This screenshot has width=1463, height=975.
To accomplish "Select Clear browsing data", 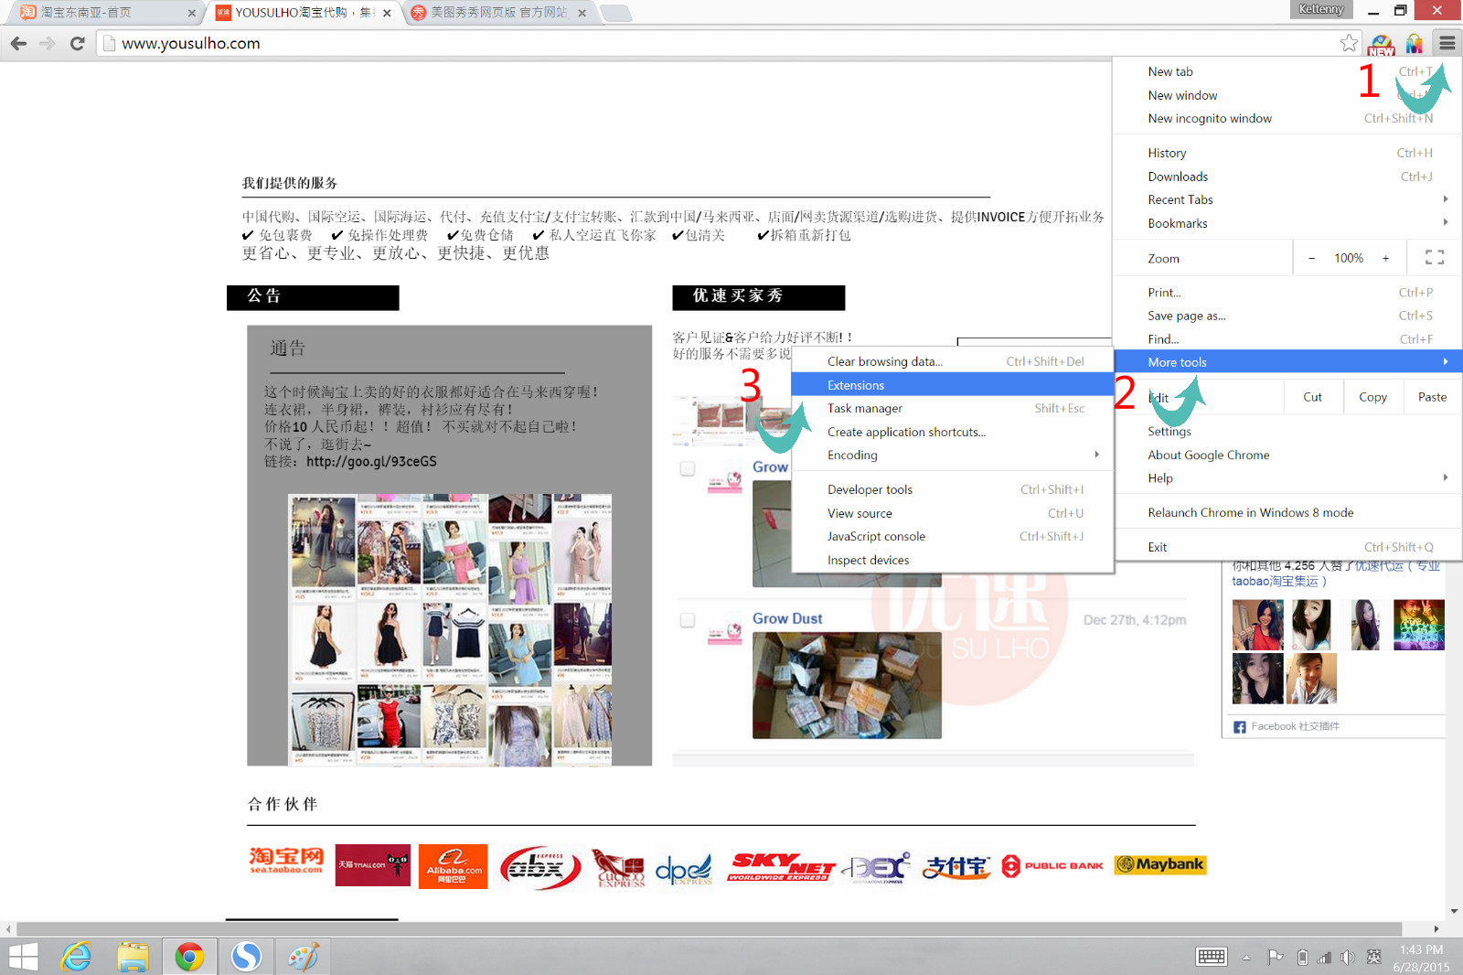I will [x=953, y=361].
